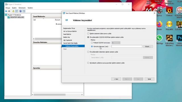Open the Eylem menu

[x=14, y=8]
